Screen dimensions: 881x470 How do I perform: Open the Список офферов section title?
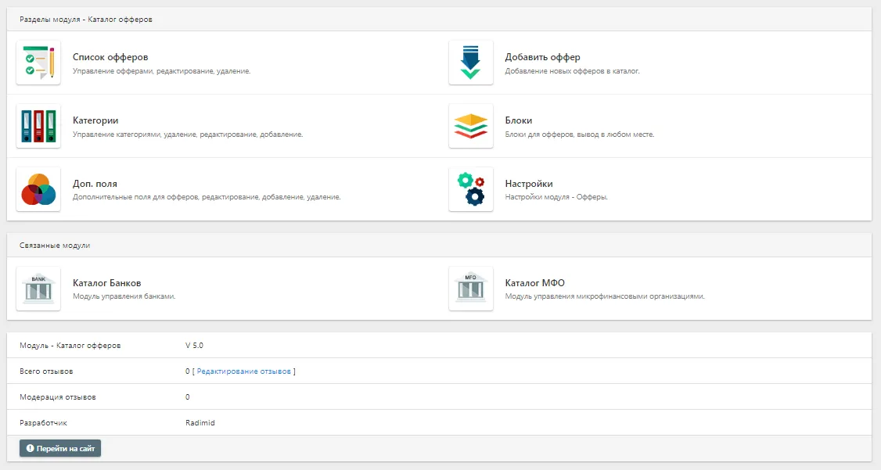110,57
